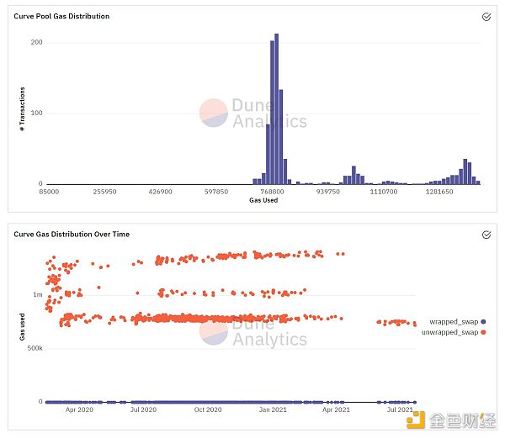Click the verified checkmark icon on Gas Distribution Over Time
505x438 pixels.
(x=486, y=234)
